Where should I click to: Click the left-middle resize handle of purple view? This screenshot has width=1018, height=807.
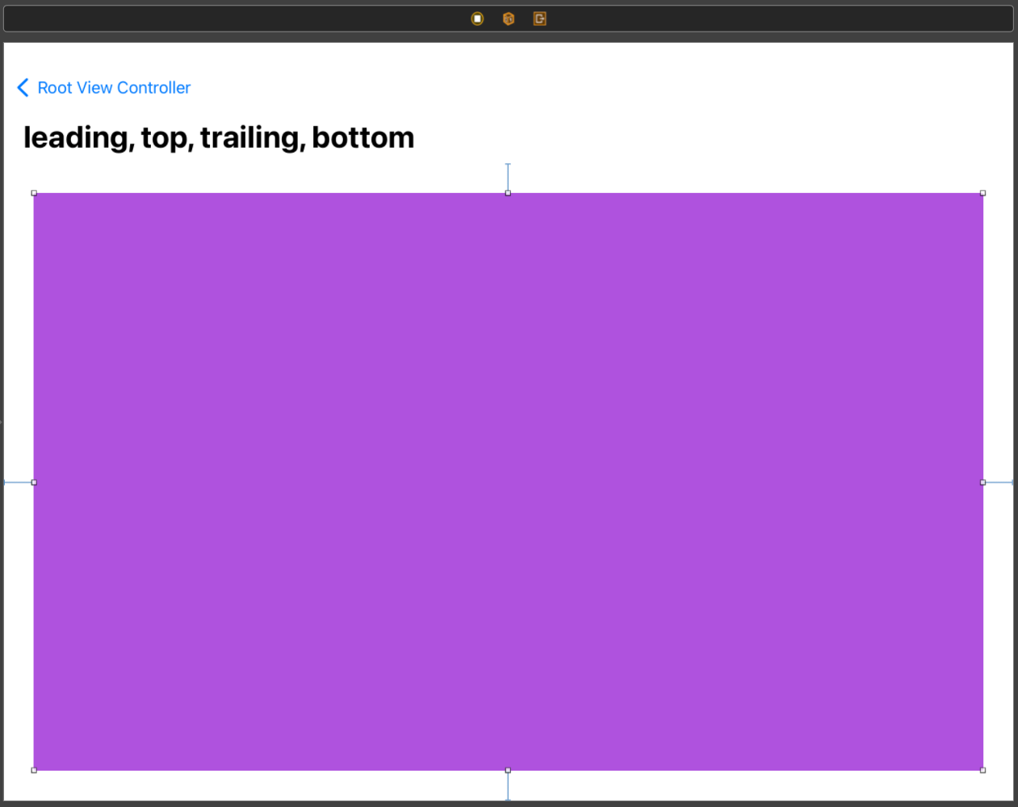[34, 482]
